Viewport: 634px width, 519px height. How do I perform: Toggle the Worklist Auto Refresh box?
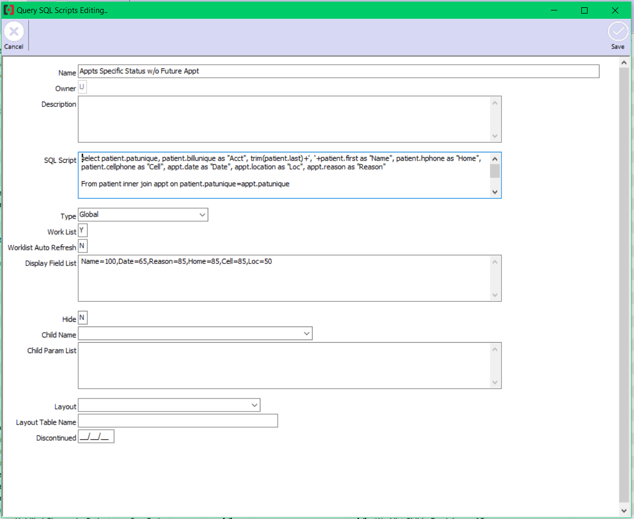82,246
